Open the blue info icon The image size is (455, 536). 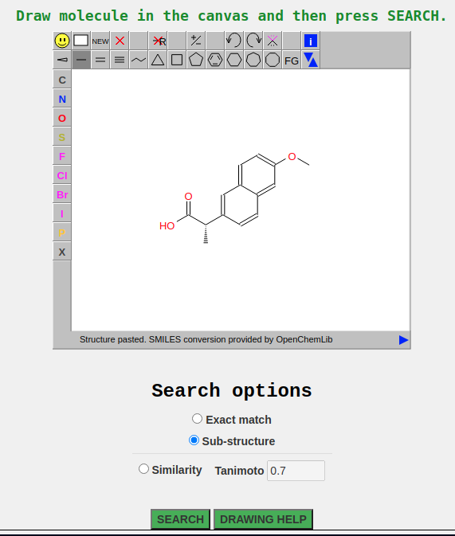[x=311, y=41]
